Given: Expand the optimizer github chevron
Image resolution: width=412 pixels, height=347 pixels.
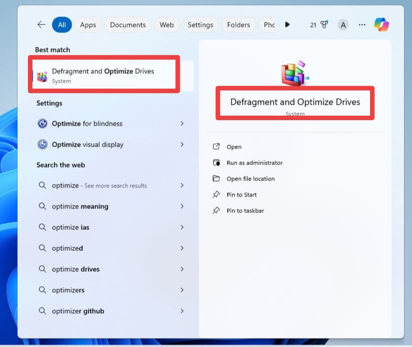Looking at the screenshot, I should point(182,311).
